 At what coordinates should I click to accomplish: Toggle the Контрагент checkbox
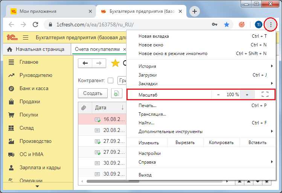[110, 80]
